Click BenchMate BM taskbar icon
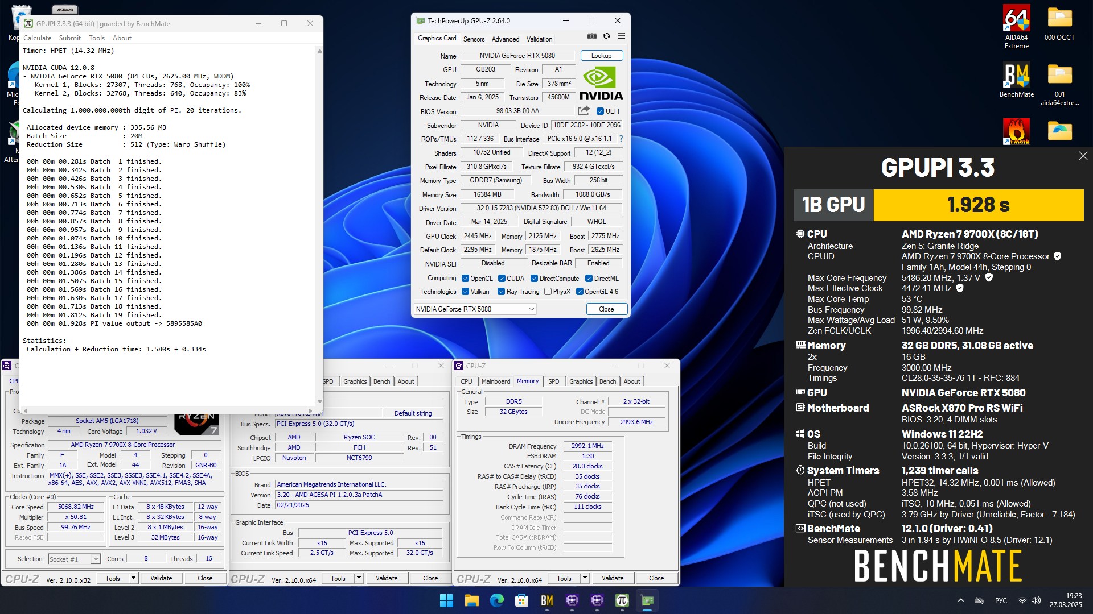The height and width of the screenshot is (614, 1093). pos(546,600)
